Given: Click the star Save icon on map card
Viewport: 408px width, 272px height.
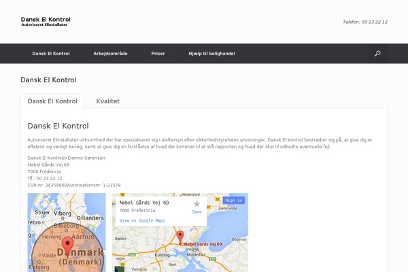Looking at the screenshot, I should [197, 203].
